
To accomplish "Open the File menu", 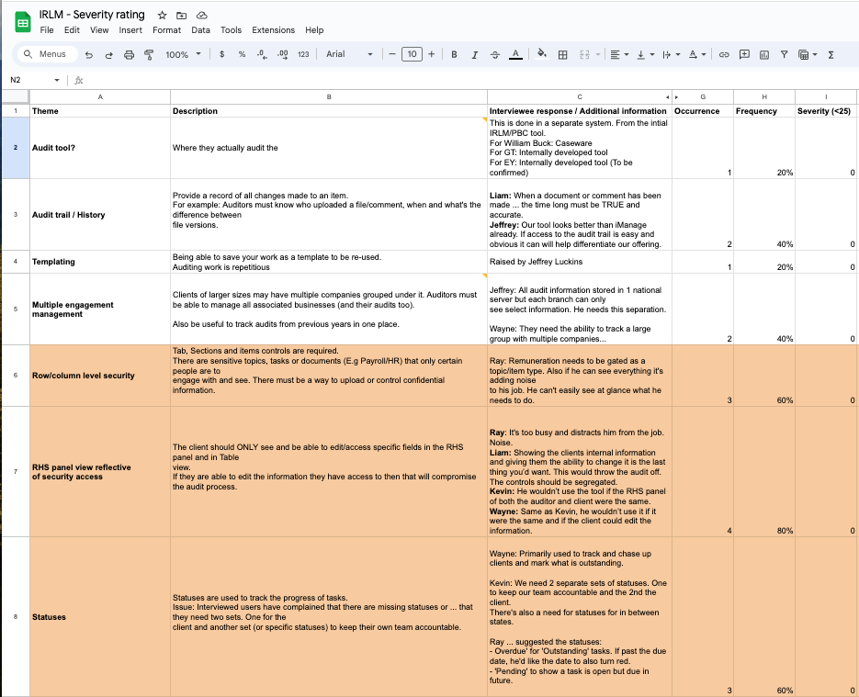I will tap(47, 30).
